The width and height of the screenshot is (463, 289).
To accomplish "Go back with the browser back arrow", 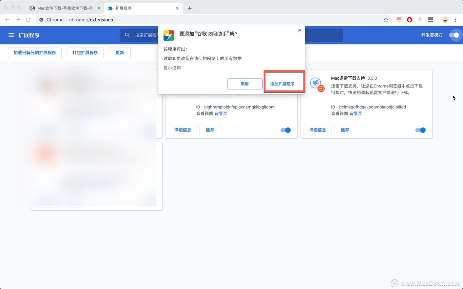I will pyautogui.click(x=7, y=20).
